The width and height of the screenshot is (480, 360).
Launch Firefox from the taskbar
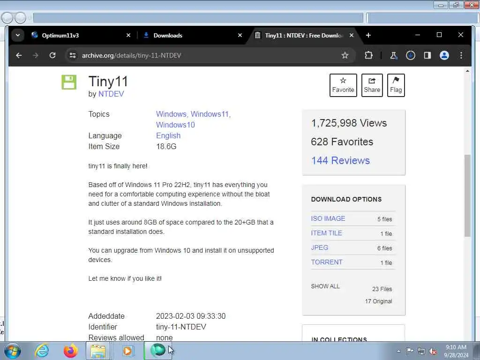click(x=70, y=351)
